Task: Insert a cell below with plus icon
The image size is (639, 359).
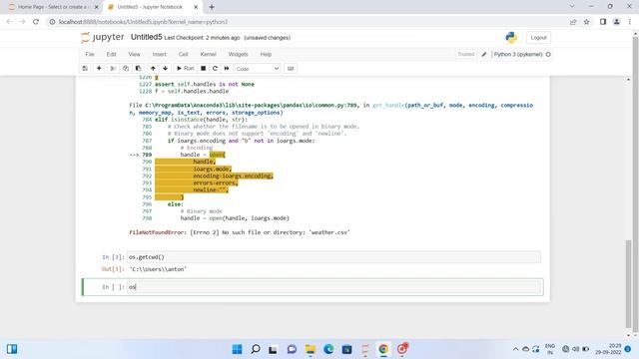Action: coord(99,69)
